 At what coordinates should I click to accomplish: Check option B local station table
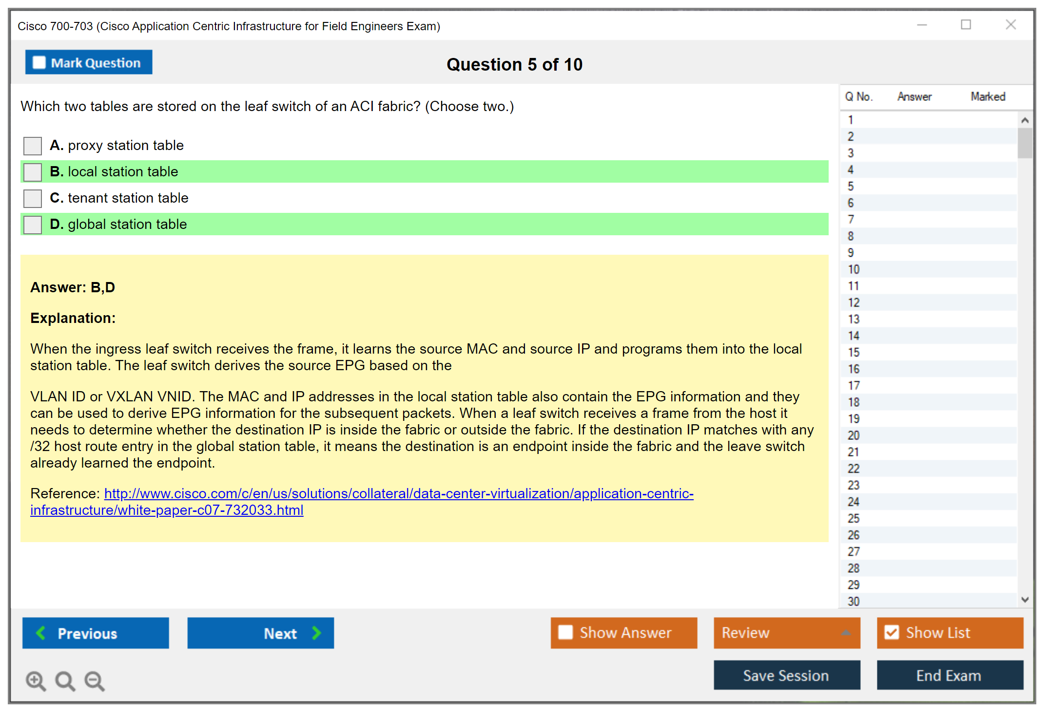pyautogui.click(x=33, y=172)
